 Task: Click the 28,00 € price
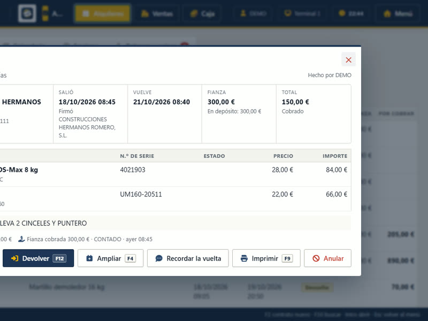282,170
